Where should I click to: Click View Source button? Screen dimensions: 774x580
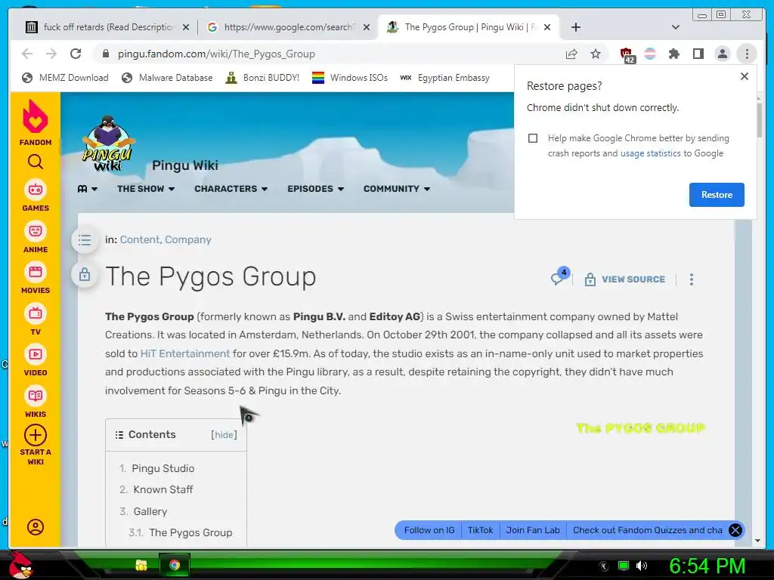(x=625, y=279)
